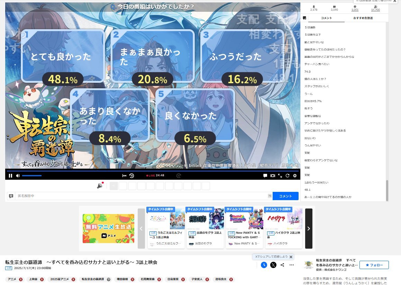The image size is (401, 285).
Task: Rewind the stream by 10 seconds
Action: [x=132, y=176]
